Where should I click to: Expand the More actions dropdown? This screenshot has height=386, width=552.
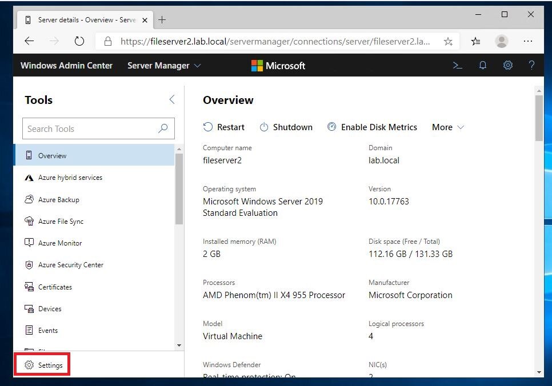[x=448, y=127]
